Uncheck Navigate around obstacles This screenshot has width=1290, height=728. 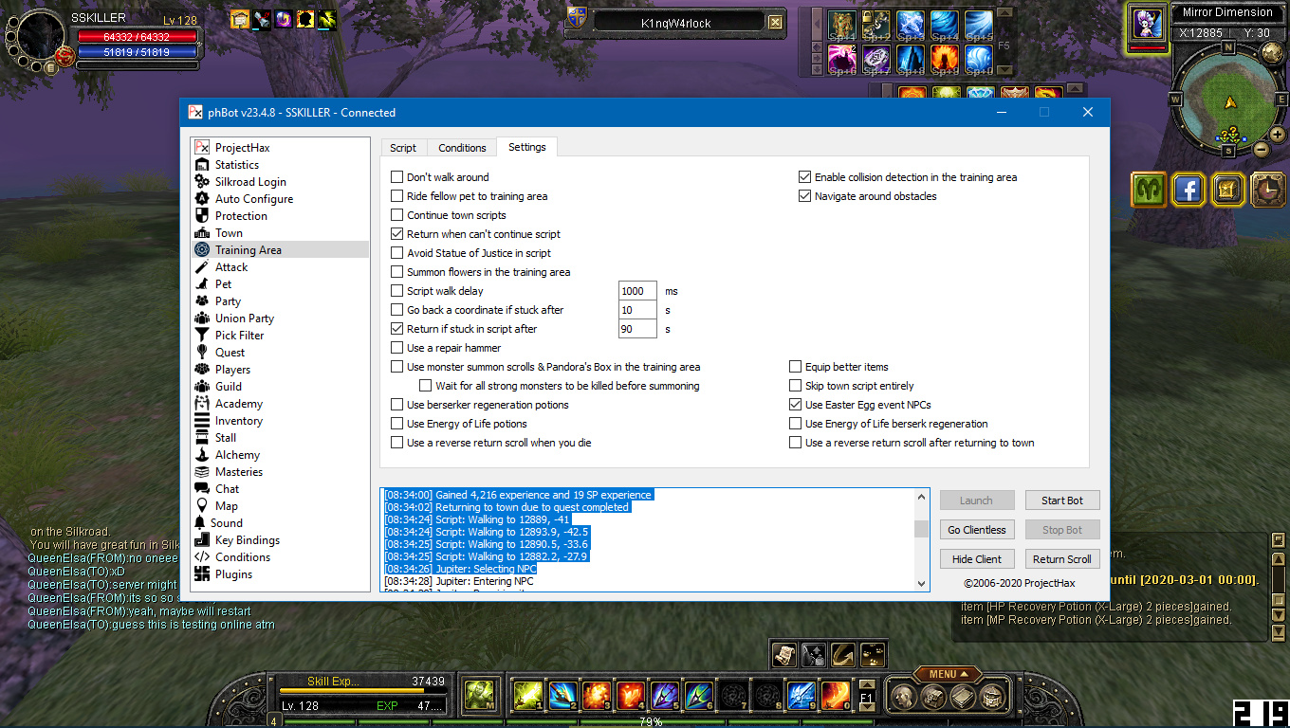(x=805, y=196)
